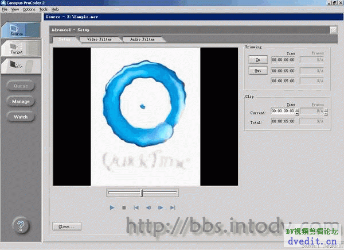
Task: Switch to the Setup tab
Action: [65, 39]
